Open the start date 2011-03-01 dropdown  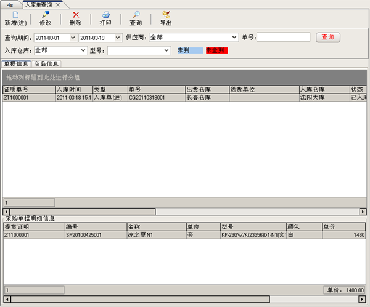(x=73, y=38)
